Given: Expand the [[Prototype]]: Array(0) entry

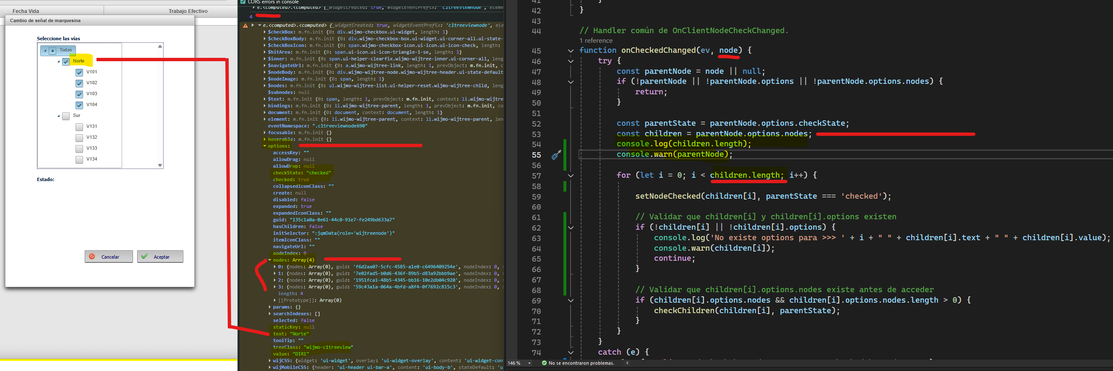Looking at the screenshot, I should [x=275, y=300].
